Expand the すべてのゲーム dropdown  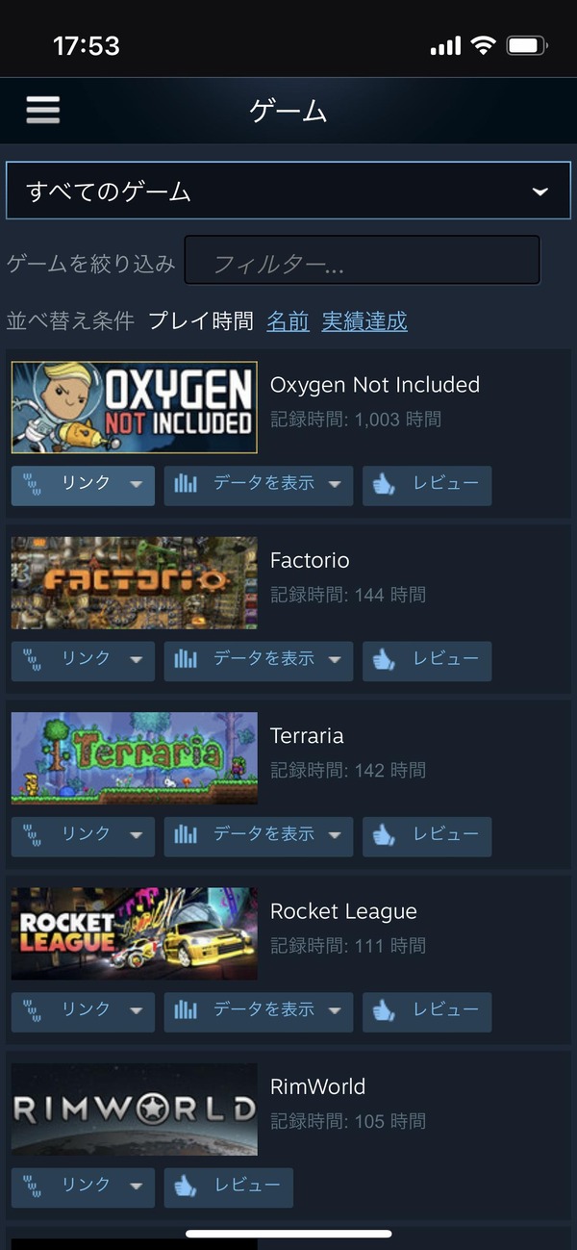(288, 191)
